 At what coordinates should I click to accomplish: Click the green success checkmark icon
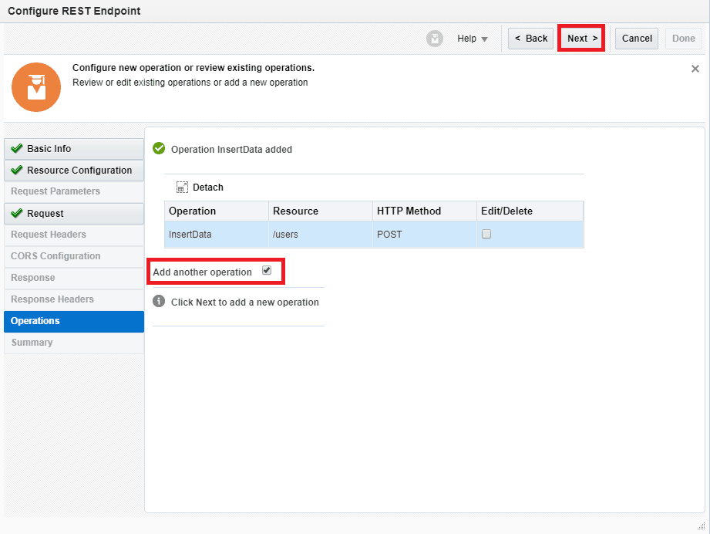[159, 149]
